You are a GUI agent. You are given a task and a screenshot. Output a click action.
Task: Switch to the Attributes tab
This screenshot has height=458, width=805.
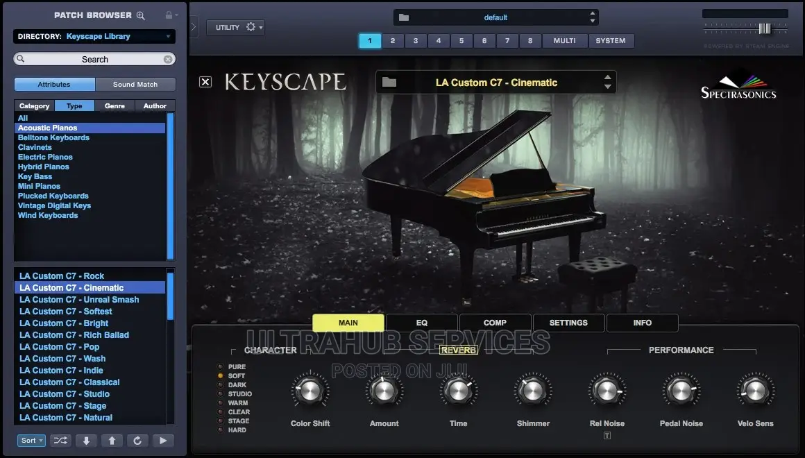(x=54, y=84)
